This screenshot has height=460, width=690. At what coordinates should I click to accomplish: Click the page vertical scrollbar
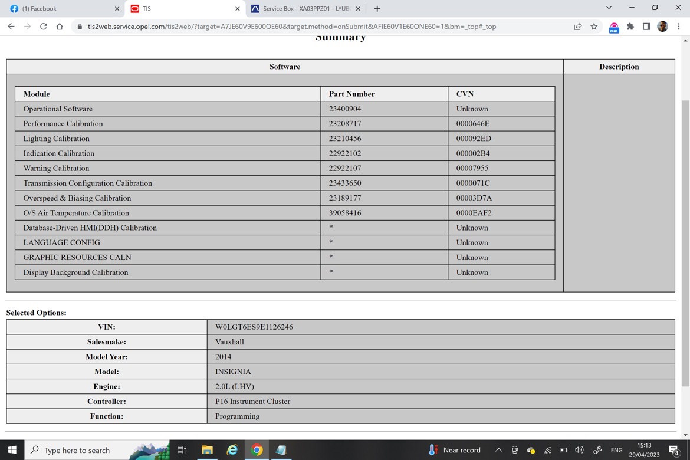coord(686,242)
